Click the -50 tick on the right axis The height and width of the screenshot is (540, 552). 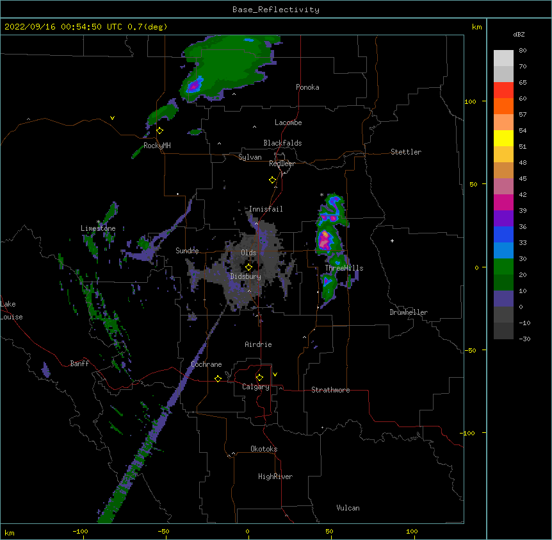[470, 350]
